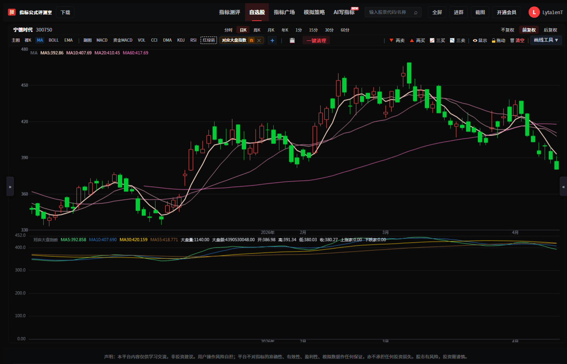Image resolution: width=567 pixels, height=364 pixels.
Task: Click the 对应大盘指数 indicator tag label
Action: click(x=234, y=40)
